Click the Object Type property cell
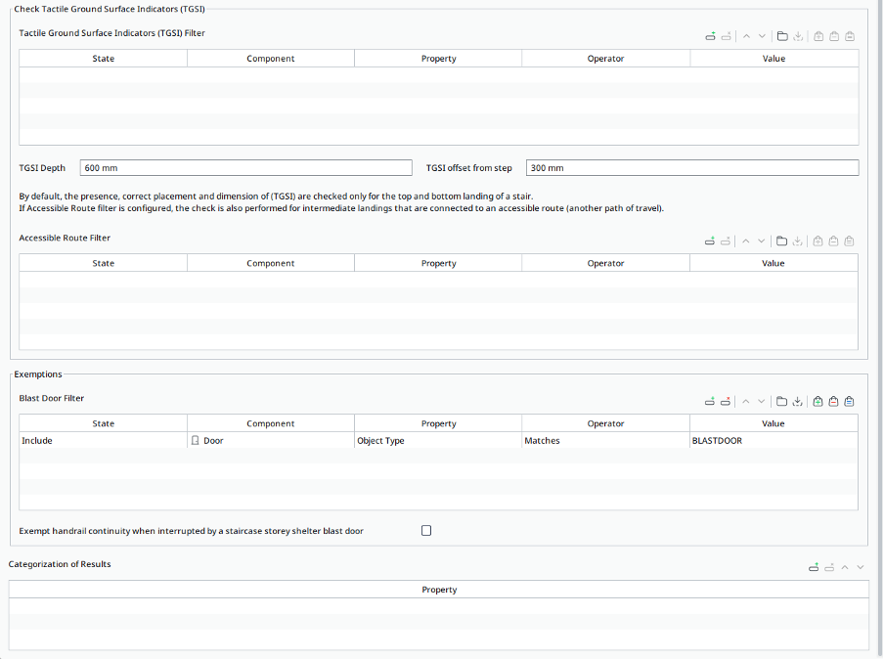The image size is (884, 659). coord(437,441)
